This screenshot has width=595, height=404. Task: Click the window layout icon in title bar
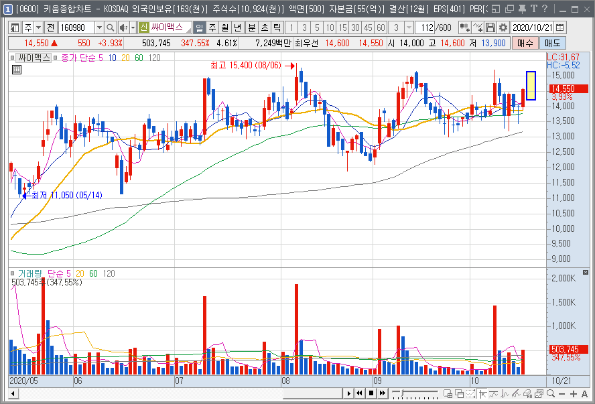point(496,8)
